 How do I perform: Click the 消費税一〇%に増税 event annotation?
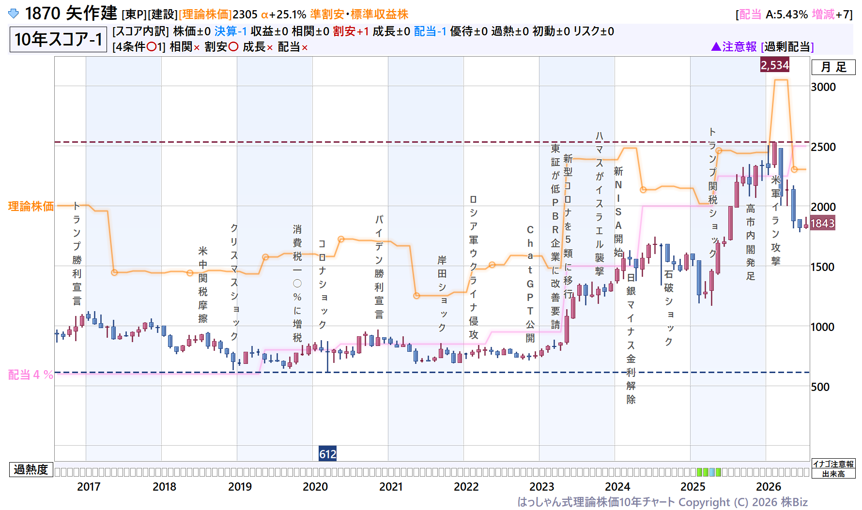pyautogui.click(x=297, y=284)
